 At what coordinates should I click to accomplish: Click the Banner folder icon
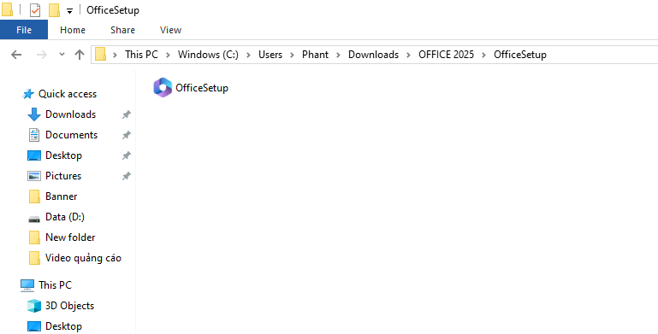34,196
